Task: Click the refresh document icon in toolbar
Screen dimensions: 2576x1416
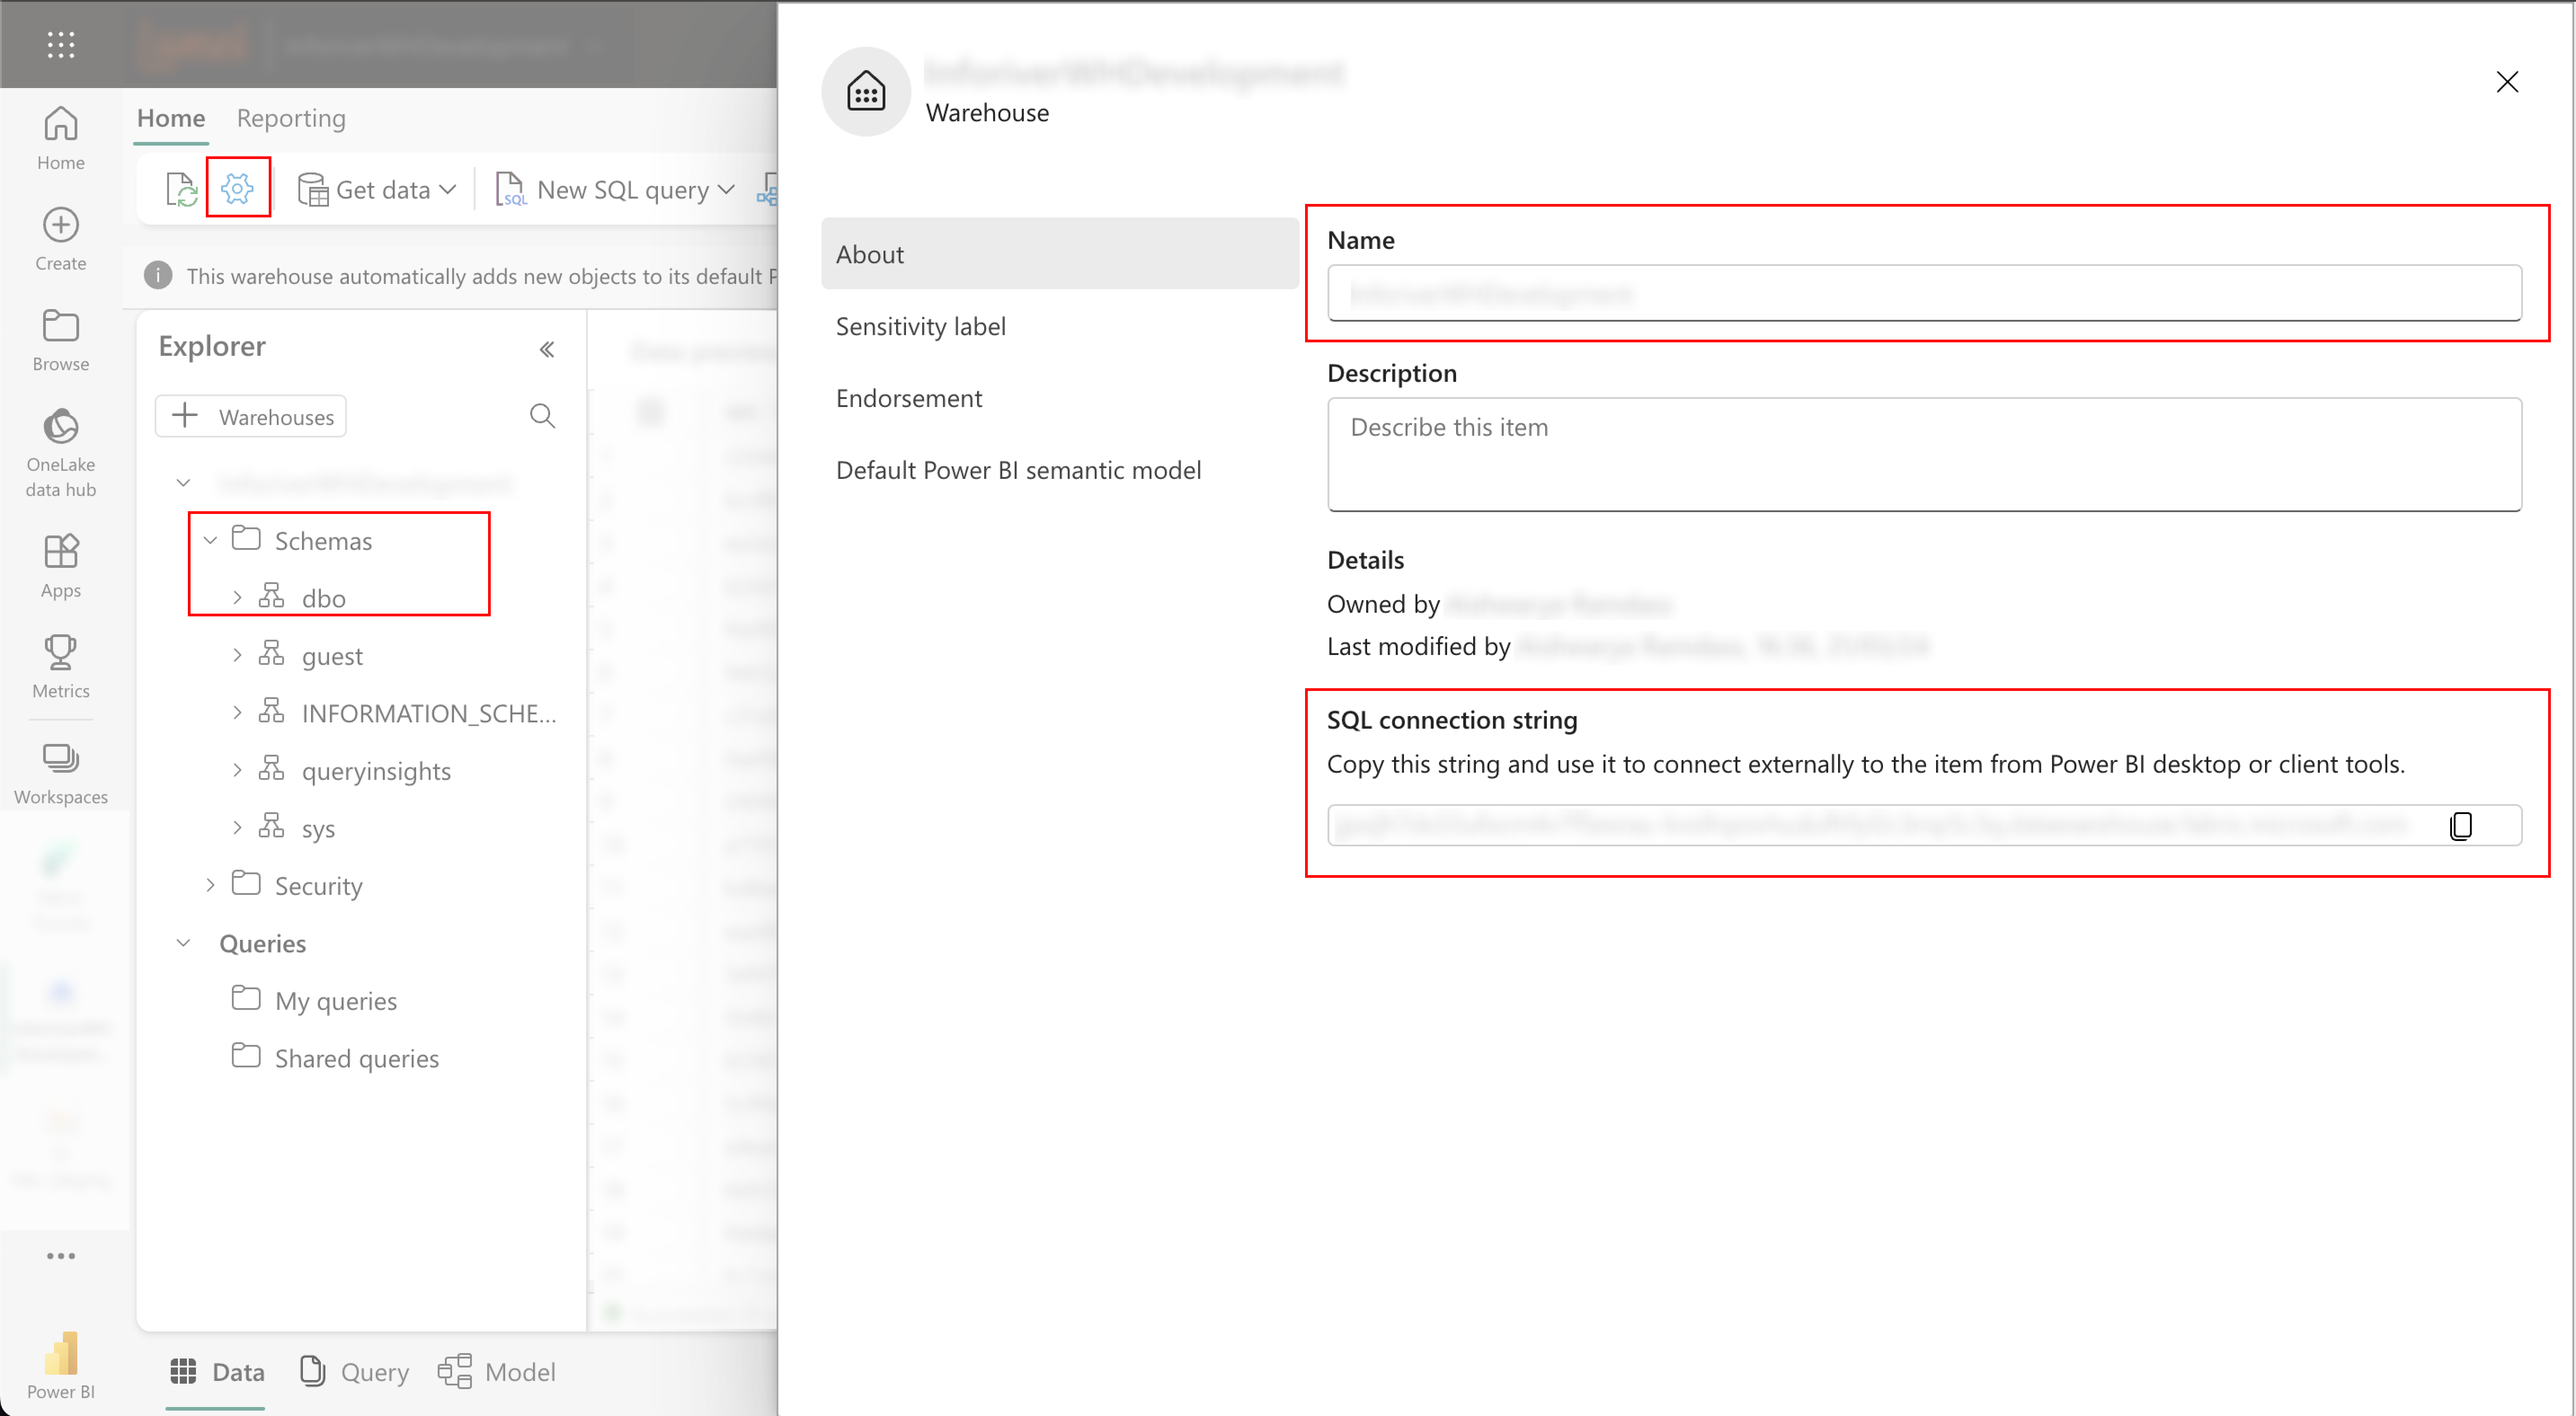Action: 181,189
